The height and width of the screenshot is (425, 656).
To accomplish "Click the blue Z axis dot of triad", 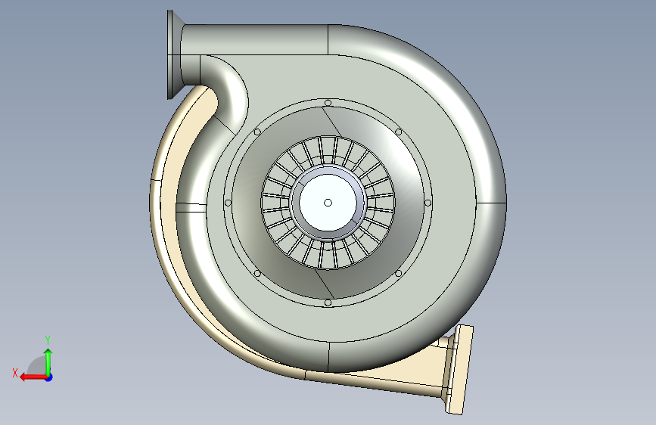I will tap(49, 377).
